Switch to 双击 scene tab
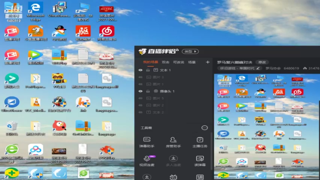This screenshot has height=180, width=320. click(x=165, y=62)
